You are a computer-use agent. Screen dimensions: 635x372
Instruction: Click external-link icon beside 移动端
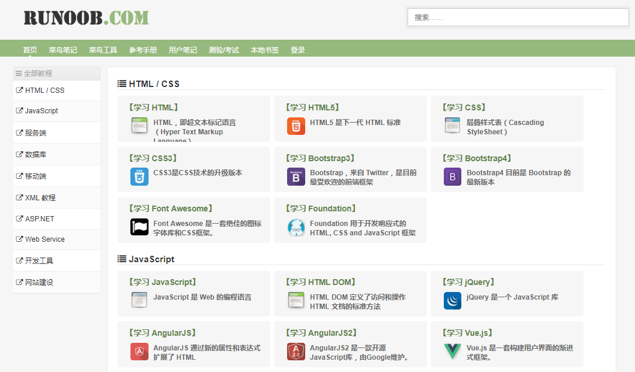19,176
